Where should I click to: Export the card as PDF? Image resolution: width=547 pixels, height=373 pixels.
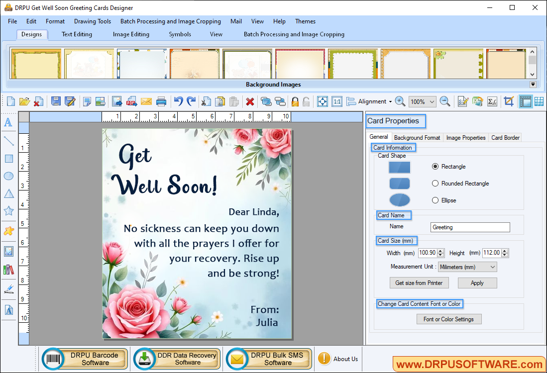[x=131, y=101]
